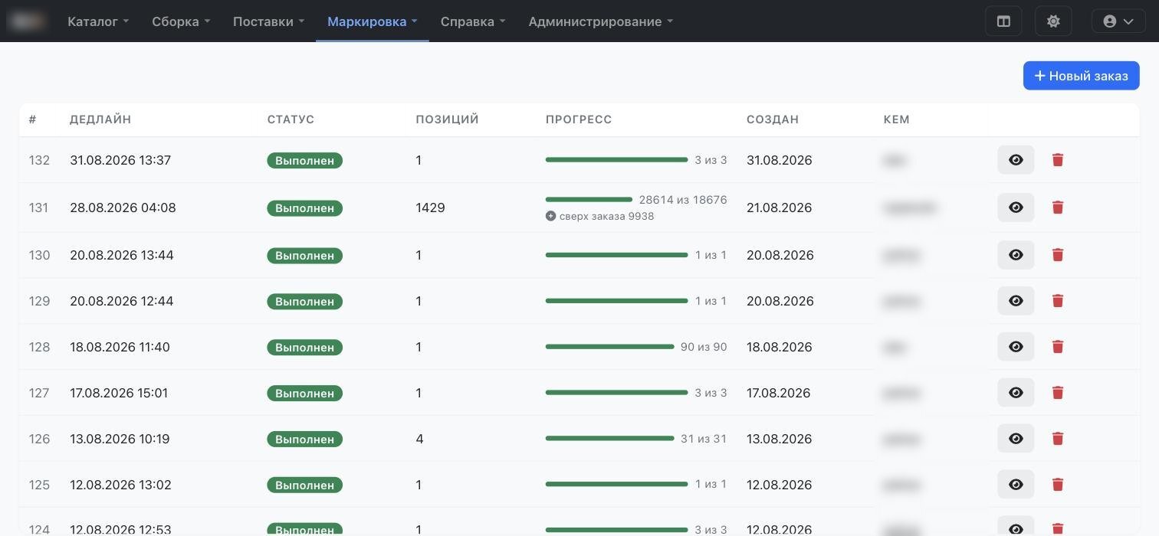This screenshot has height=536, width=1159.
Task: Open the Справка dropdown menu
Action: coord(473,21)
